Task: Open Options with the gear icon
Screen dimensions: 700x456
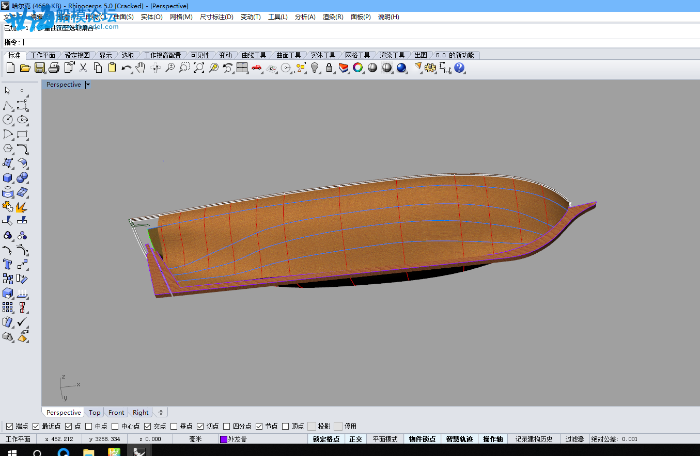Action: 431,68
